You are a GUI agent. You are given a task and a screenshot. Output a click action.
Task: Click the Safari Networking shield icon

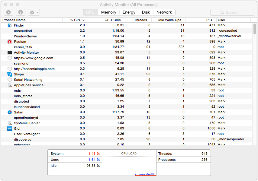pos(10,80)
